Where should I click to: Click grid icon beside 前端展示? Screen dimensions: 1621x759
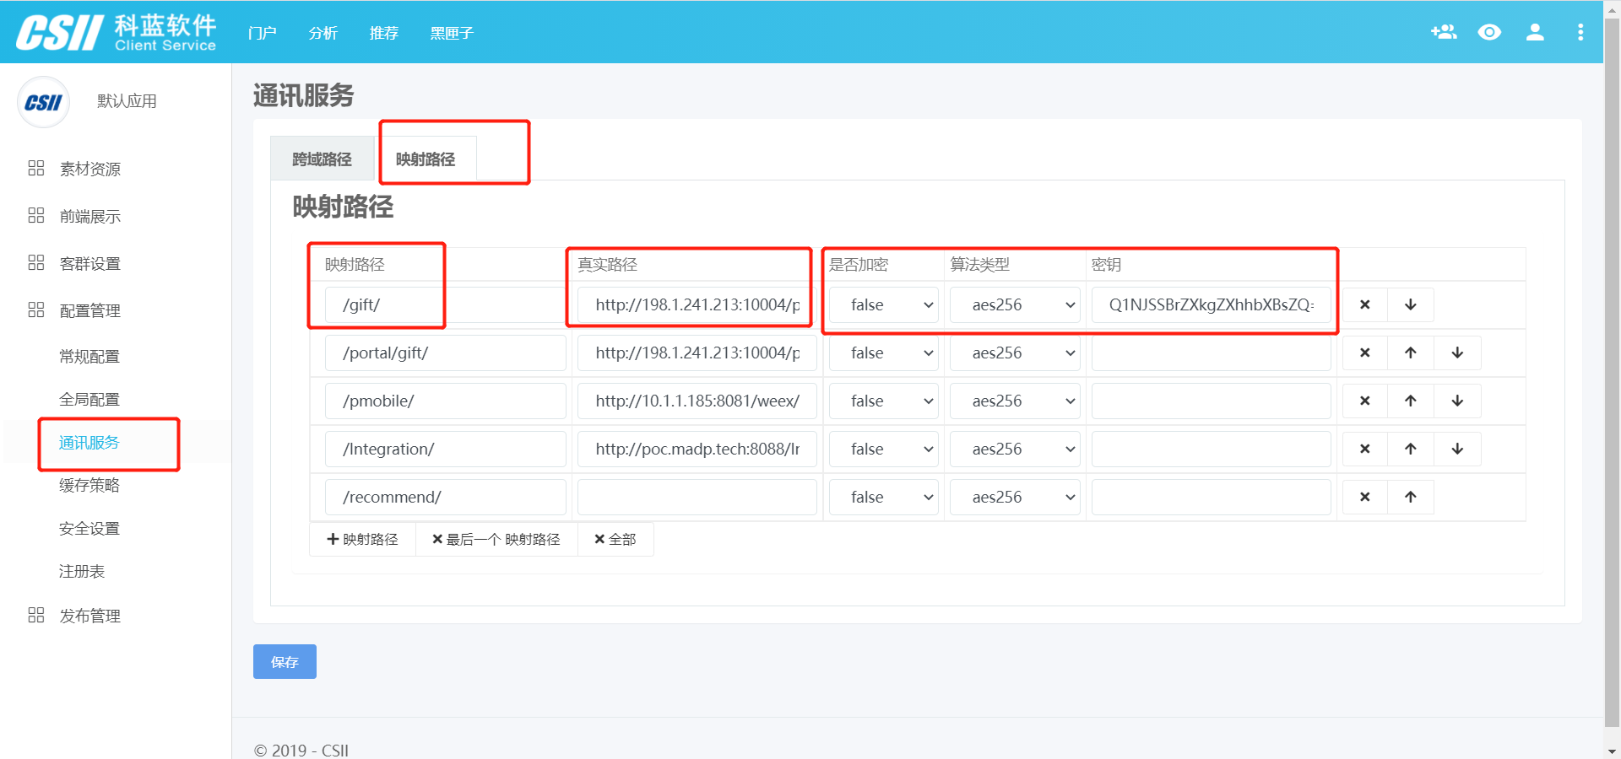point(36,215)
